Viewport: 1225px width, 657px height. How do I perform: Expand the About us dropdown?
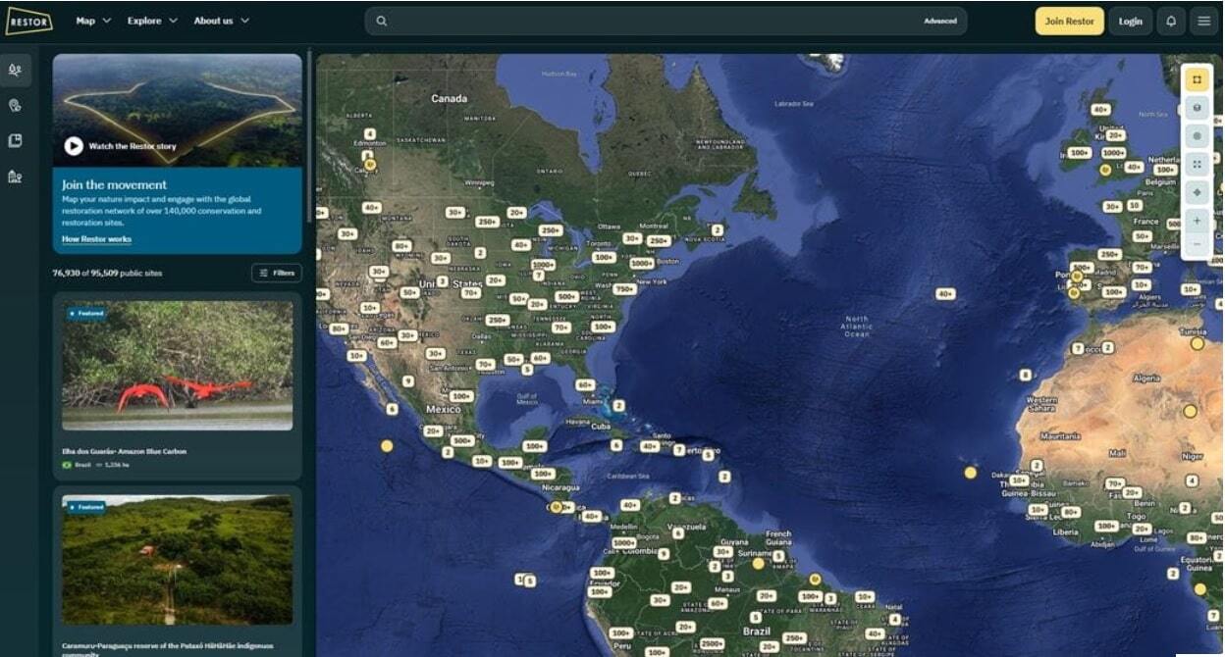click(x=221, y=21)
